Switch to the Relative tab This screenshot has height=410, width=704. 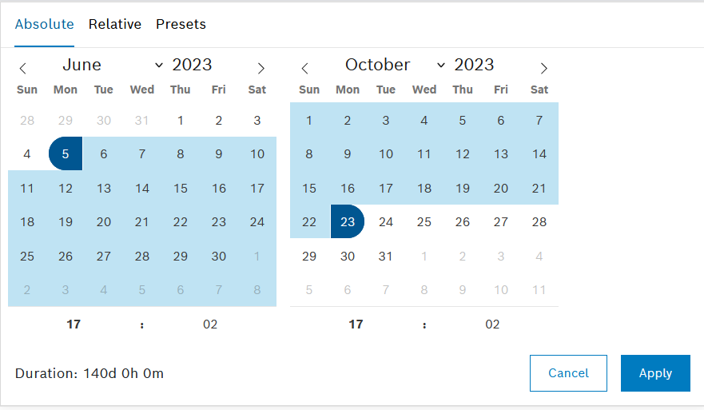coord(115,24)
